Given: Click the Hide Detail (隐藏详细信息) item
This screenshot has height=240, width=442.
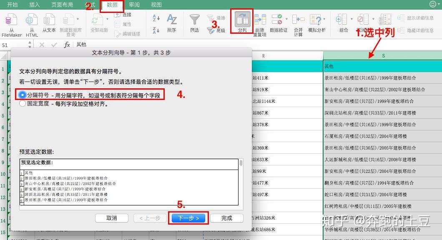Looking at the screenshot, I should [x=415, y=30].
